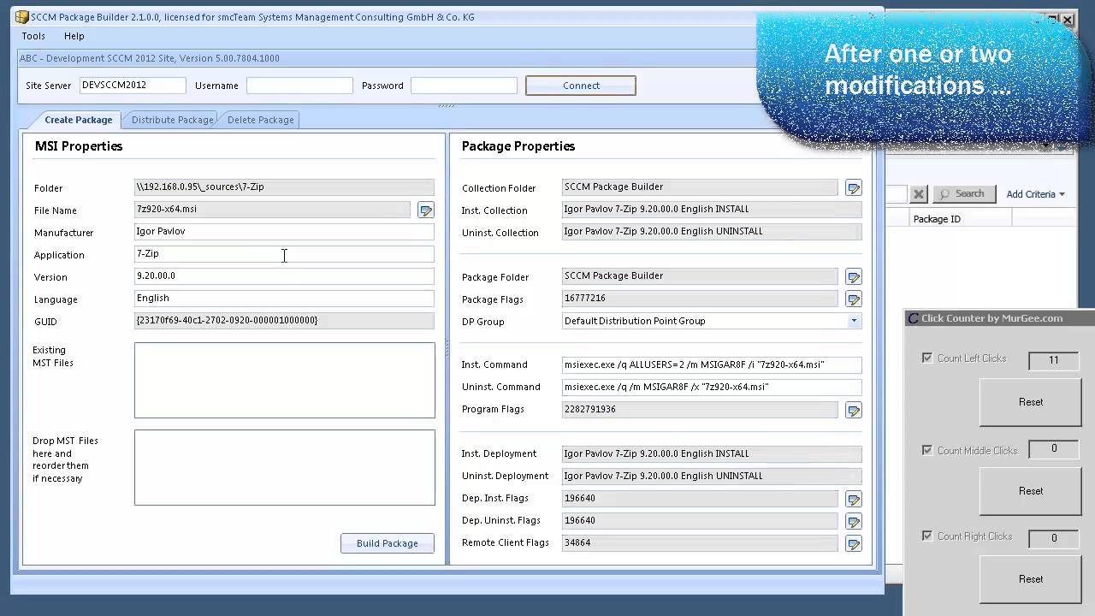Open Dep. Inst. Flags editor icon
Viewport: 1095px width, 616px height.
(x=853, y=499)
